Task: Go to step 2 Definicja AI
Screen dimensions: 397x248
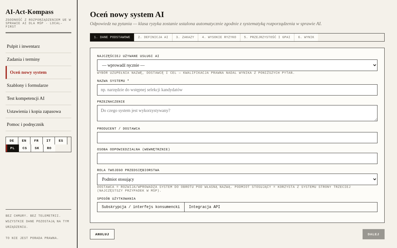Action: tap(153, 38)
